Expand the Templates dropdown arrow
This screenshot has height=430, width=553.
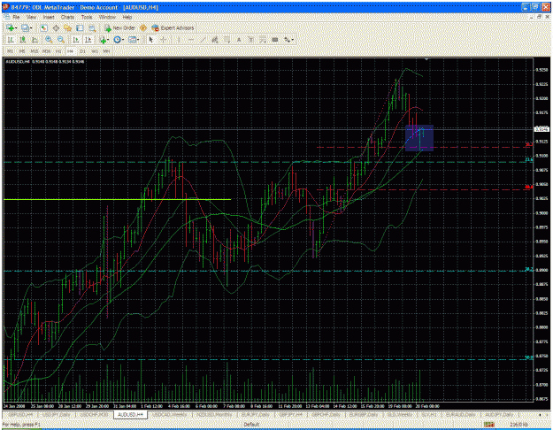point(138,40)
